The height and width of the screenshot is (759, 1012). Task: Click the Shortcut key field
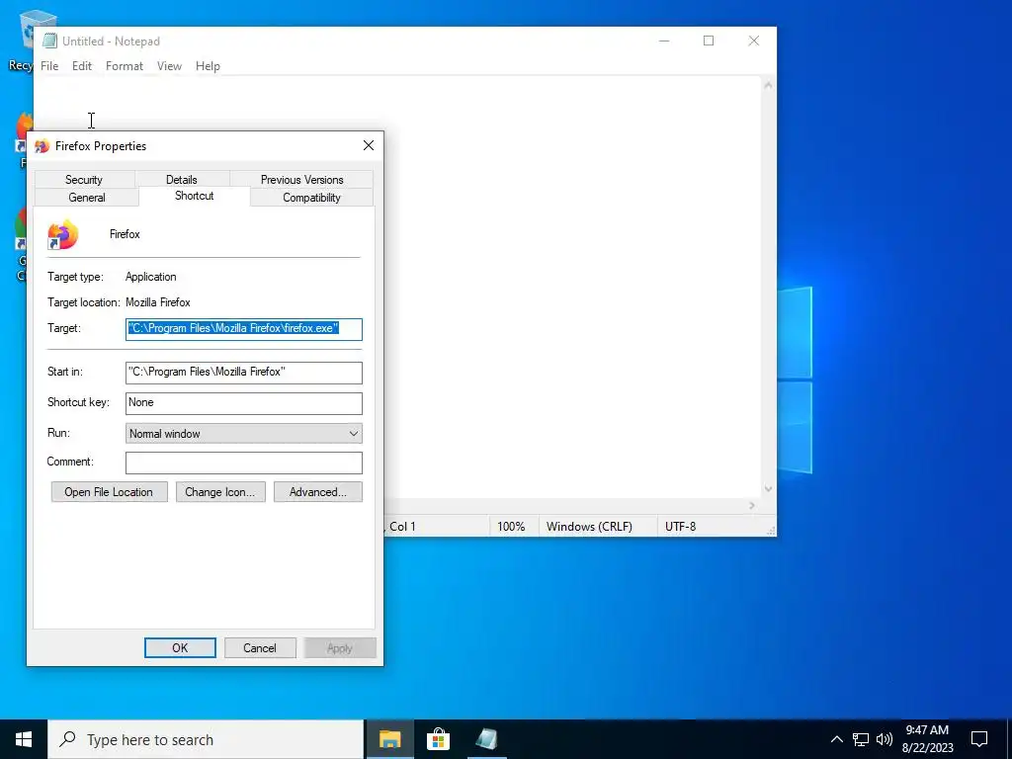coord(244,403)
